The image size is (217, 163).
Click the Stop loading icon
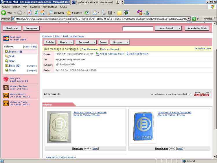click(29, 13)
